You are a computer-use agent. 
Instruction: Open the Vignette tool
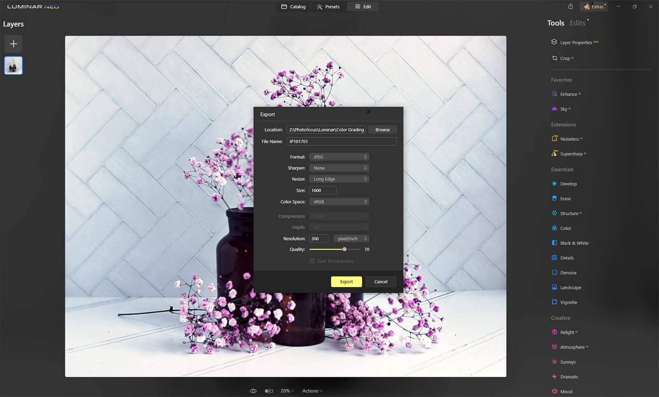(x=568, y=302)
